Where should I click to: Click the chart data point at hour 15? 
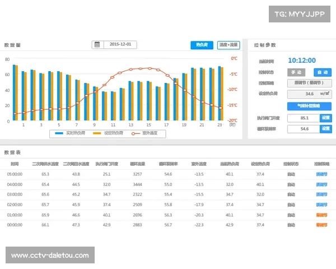pos(149,68)
